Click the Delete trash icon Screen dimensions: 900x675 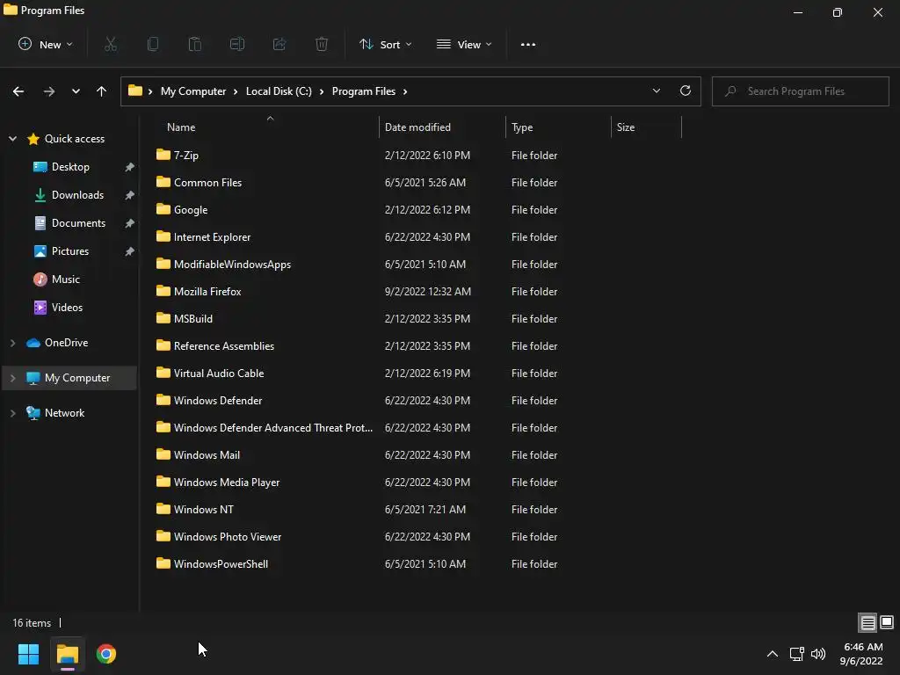tap(322, 44)
